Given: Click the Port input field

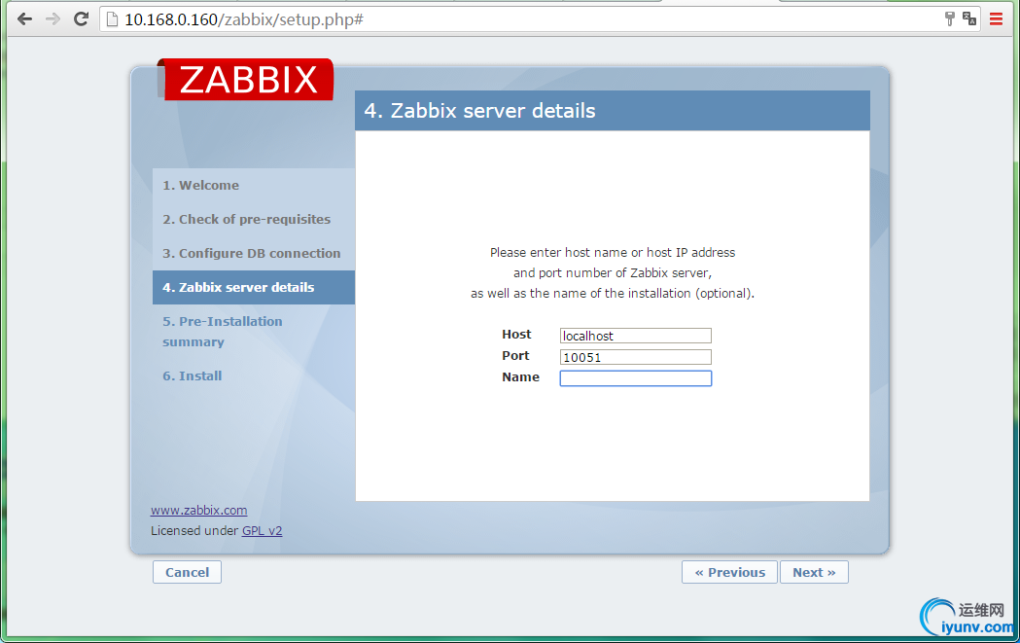Looking at the screenshot, I should (x=636, y=357).
